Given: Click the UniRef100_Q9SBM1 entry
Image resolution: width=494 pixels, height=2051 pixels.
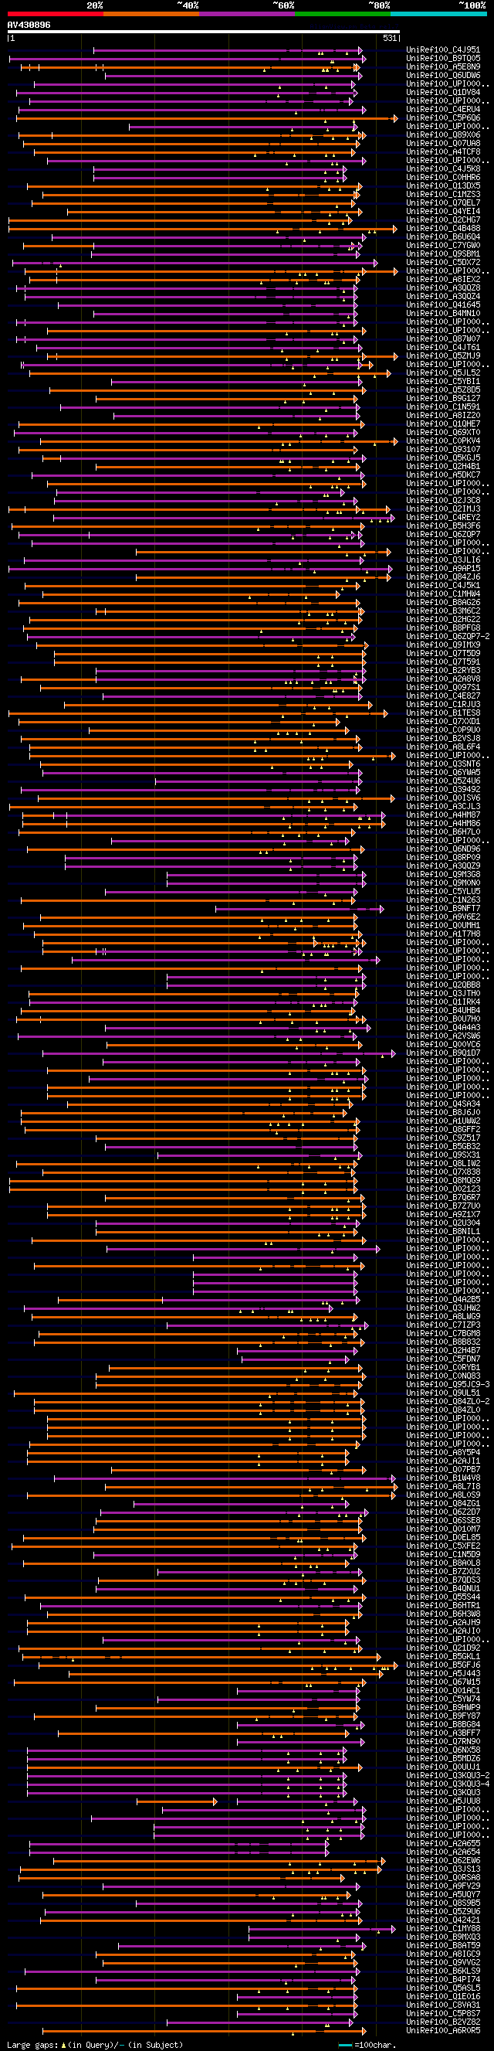Looking at the screenshot, I should point(443,253).
